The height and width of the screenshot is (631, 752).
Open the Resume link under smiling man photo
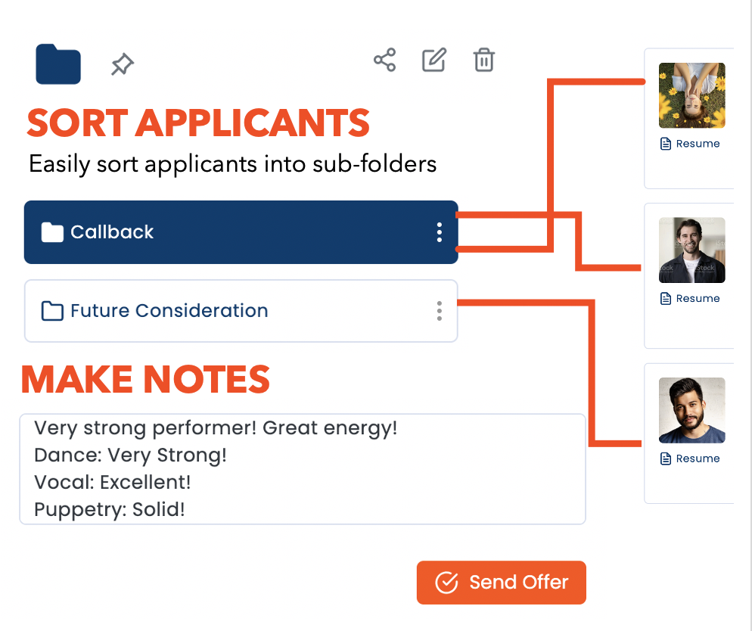[690, 298]
